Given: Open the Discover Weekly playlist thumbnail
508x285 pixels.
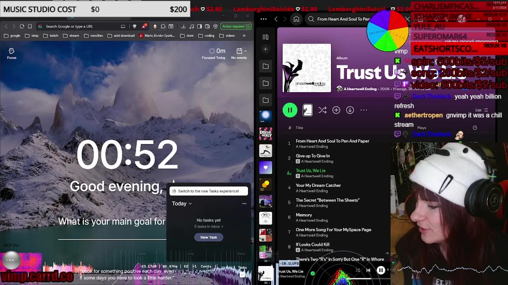Looking at the screenshot, I should [x=266, y=134].
